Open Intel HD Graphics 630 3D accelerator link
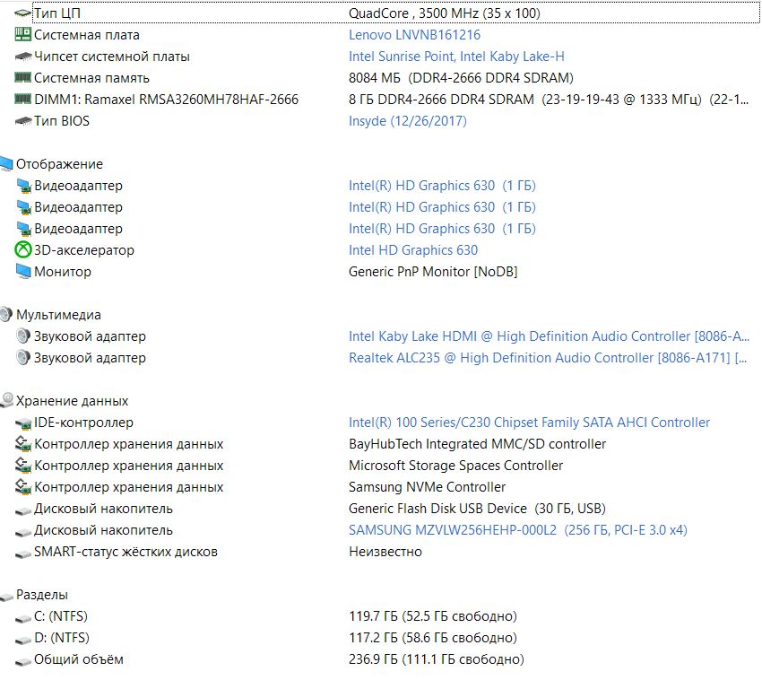 tap(413, 250)
